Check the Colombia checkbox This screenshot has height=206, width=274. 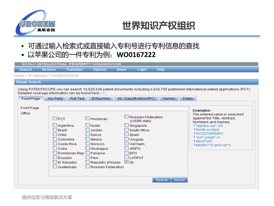coord(55,139)
